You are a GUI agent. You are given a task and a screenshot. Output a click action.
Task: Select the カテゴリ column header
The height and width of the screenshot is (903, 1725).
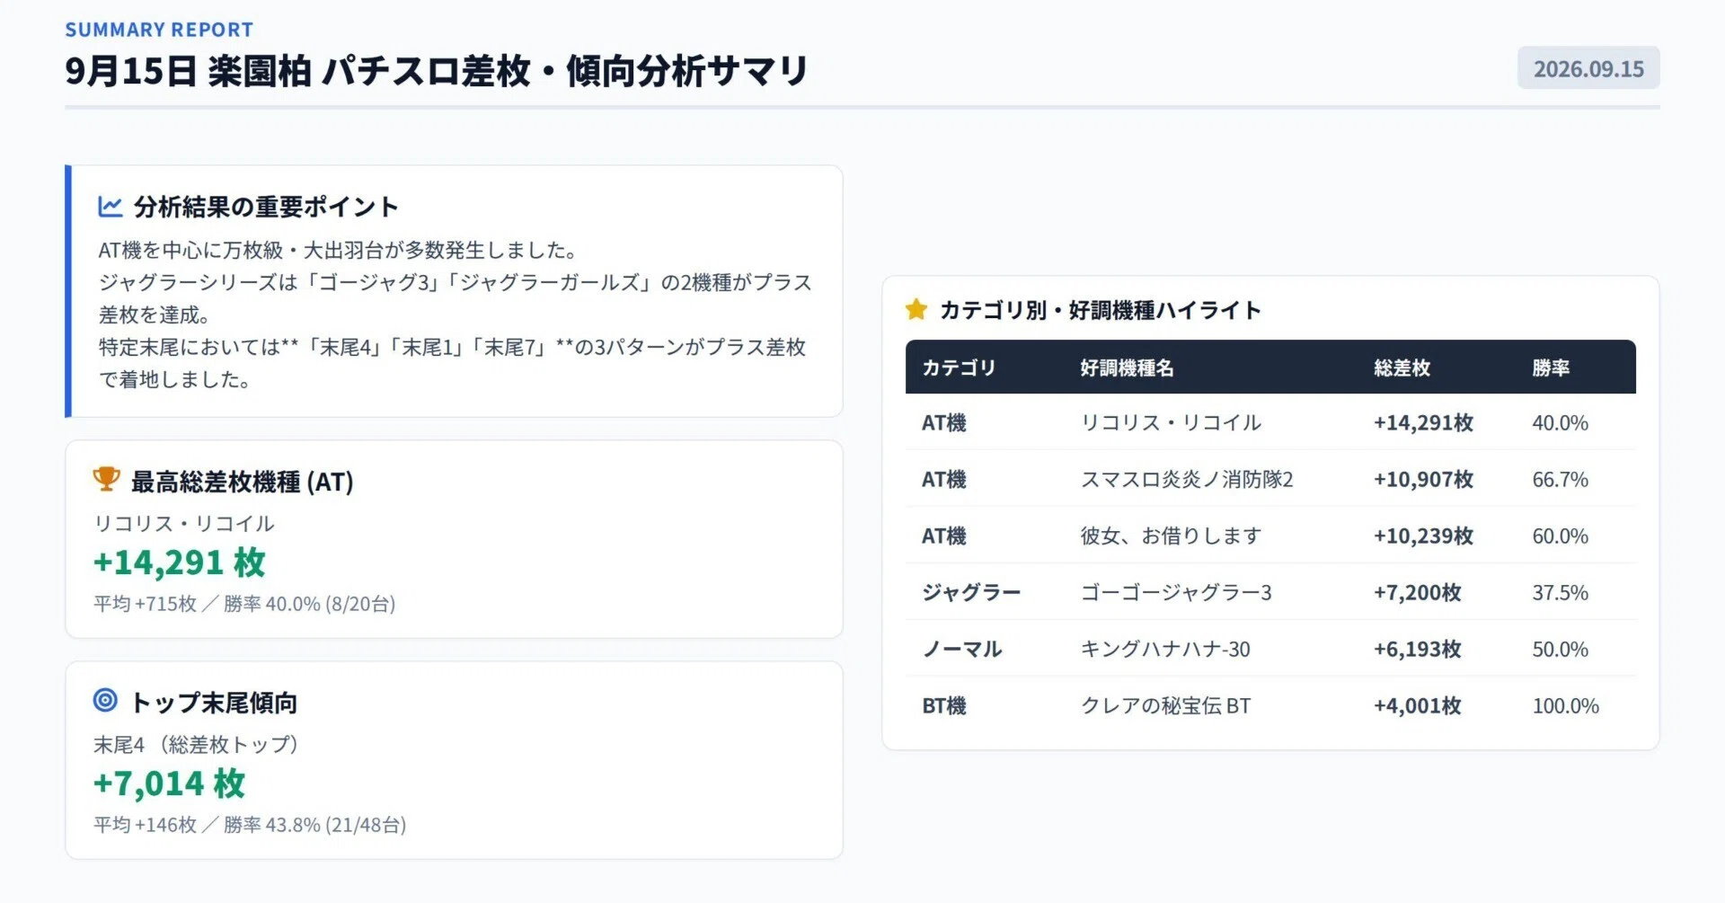point(959,367)
